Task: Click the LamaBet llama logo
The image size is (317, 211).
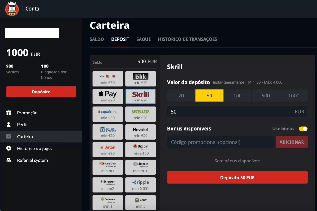Action: coord(12,9)
